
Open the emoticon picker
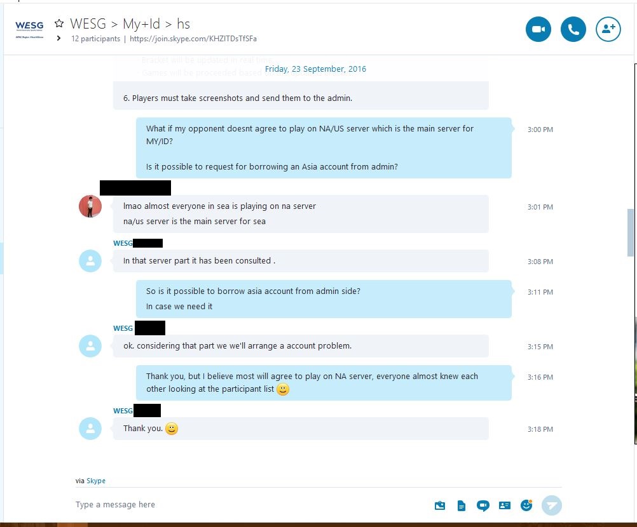[x=526, y=505]
